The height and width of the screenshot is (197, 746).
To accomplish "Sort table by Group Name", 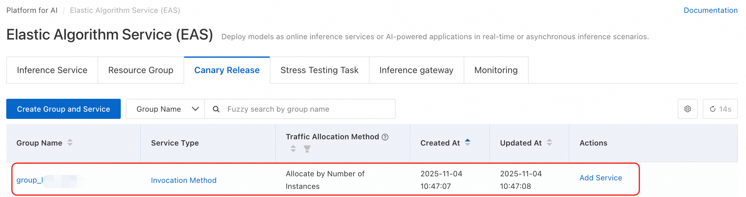I will point(70,143).
